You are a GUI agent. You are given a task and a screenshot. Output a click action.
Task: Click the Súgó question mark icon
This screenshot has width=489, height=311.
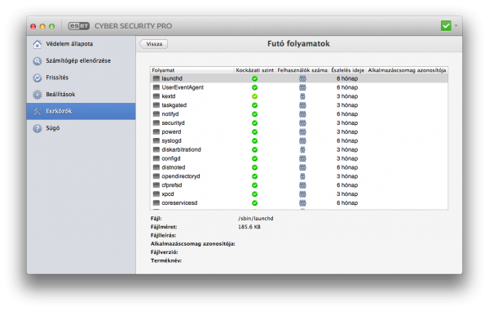point(37,128)
